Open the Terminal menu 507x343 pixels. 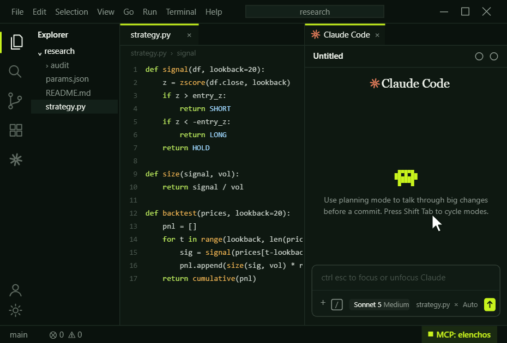pos(181,12)
